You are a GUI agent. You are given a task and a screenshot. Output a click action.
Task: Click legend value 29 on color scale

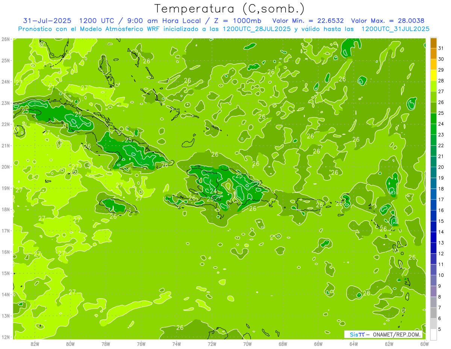tap(441, 70)
